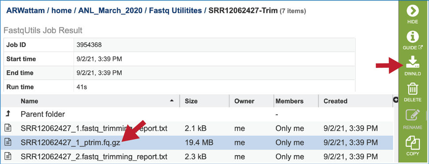Open Fastq Utilitites breadcrumb folder
This screenshot has height=164, width=429.
[175, 11]
